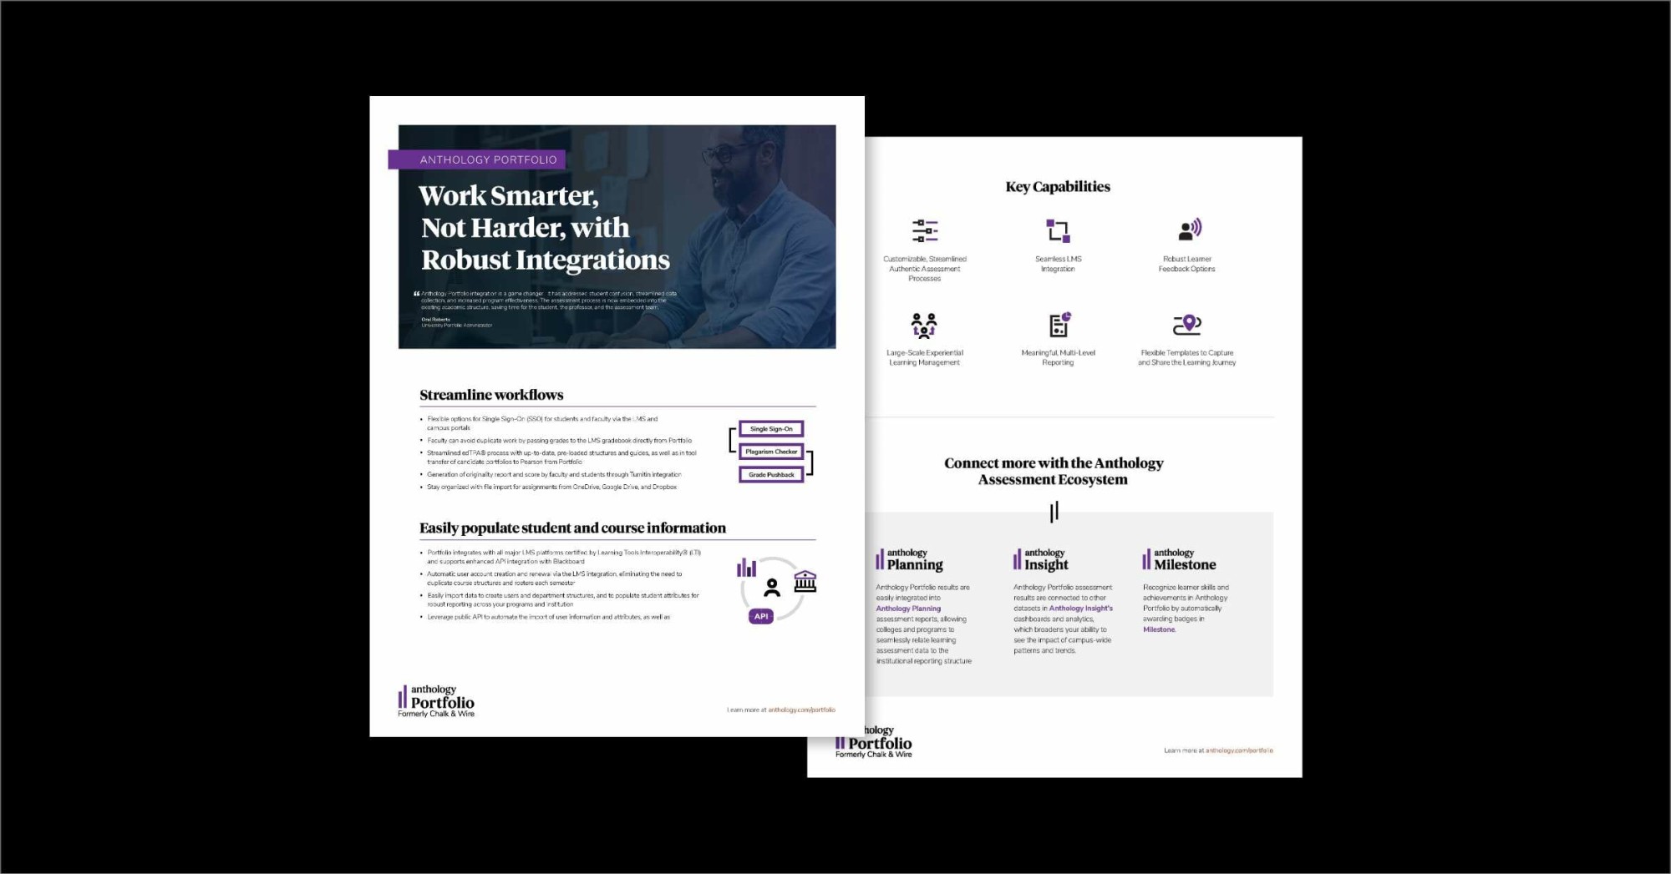The height and width of the screenshot is (874, 1671).
Task: Click the Customizable Streamlined Authentic Assessment sliders icon
Action: [925, 230]
